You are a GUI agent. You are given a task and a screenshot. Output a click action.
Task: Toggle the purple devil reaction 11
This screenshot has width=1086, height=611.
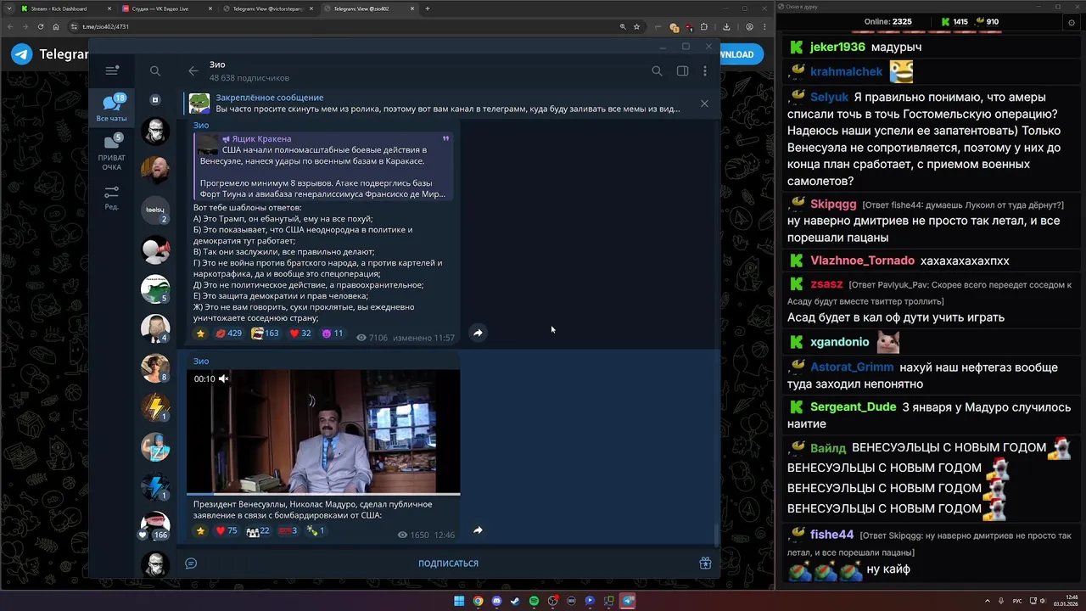[x=333, y=334]
